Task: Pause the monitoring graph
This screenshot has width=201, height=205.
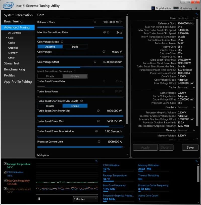Action: (39, 199)
